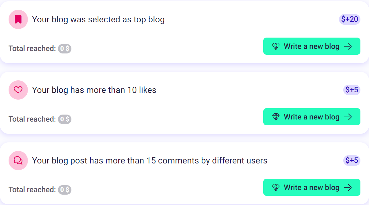This screenshot has width=369, height=205.
Task: Click the pink bookmark icon for top blog
Action: coord(18,19)
